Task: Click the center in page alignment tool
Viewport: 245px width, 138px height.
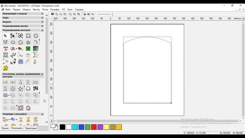Action: 20,89
